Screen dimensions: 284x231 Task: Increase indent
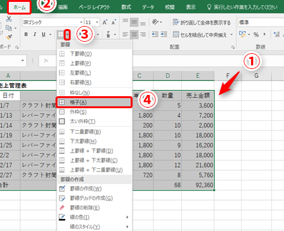pos(163,34)
